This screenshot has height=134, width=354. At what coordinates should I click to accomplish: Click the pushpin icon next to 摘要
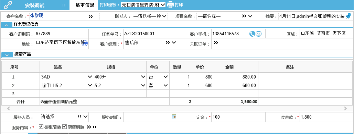pos(348,16)
